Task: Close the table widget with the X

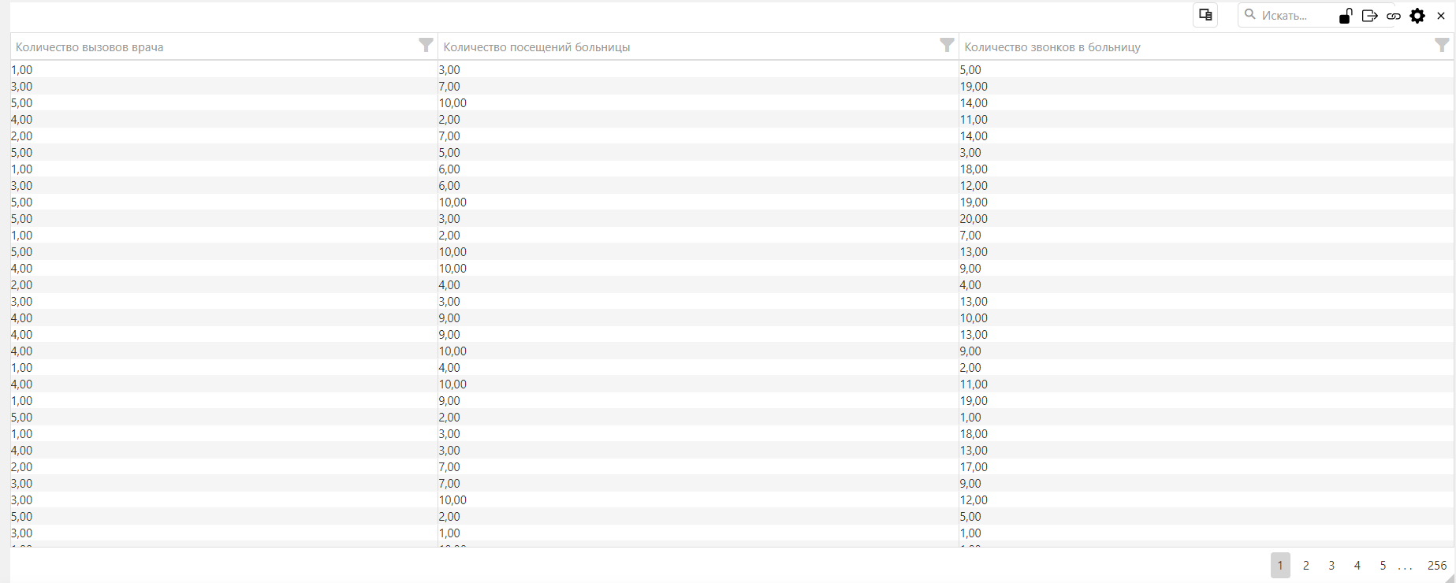Action: (1441, 16)
